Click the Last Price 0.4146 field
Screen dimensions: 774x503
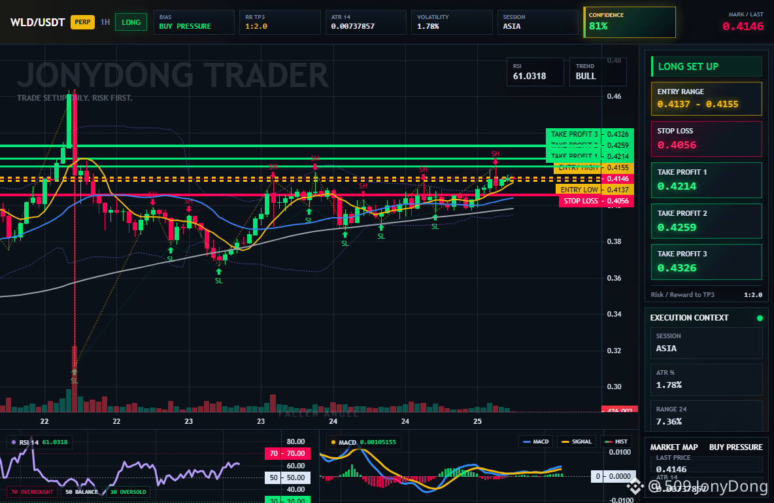pyautogui.click(x=707, y=464)
